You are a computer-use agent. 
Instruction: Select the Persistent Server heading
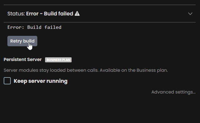click(23, 60)
